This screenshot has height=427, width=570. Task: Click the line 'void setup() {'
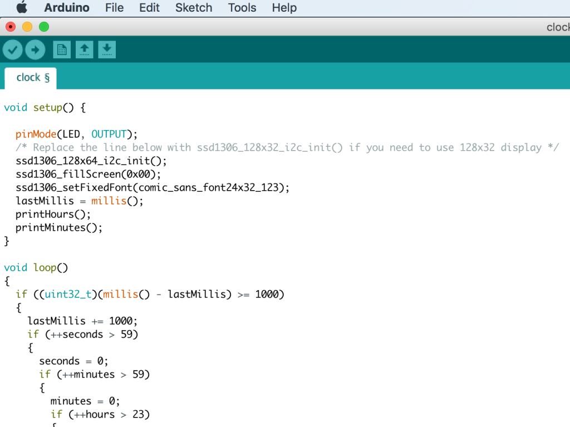click(45, 107)
